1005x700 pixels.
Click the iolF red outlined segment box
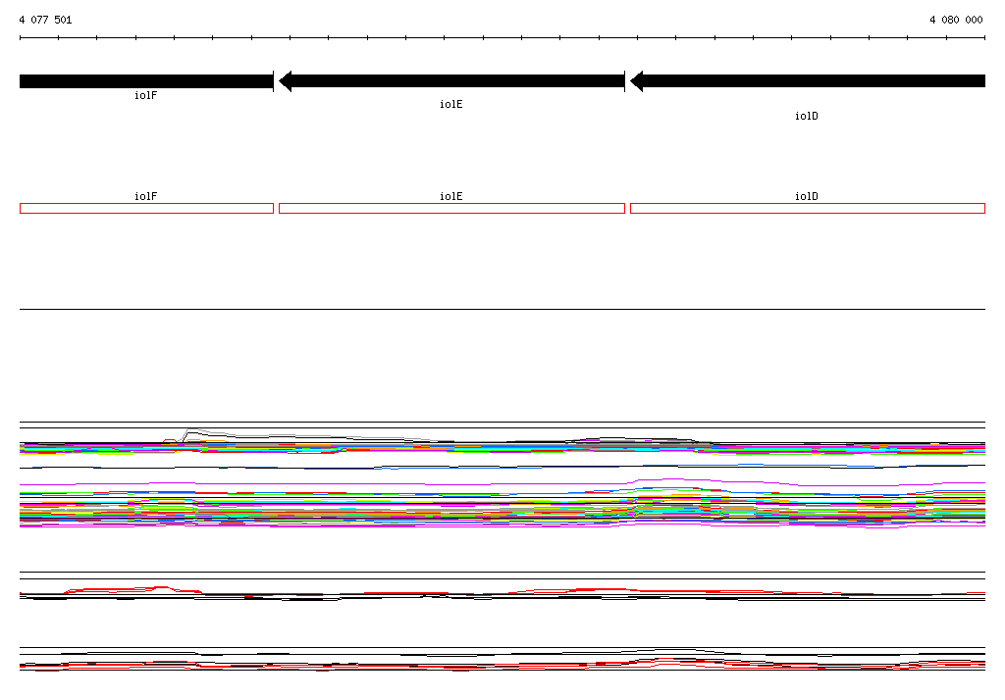click(x=147, y=208)
